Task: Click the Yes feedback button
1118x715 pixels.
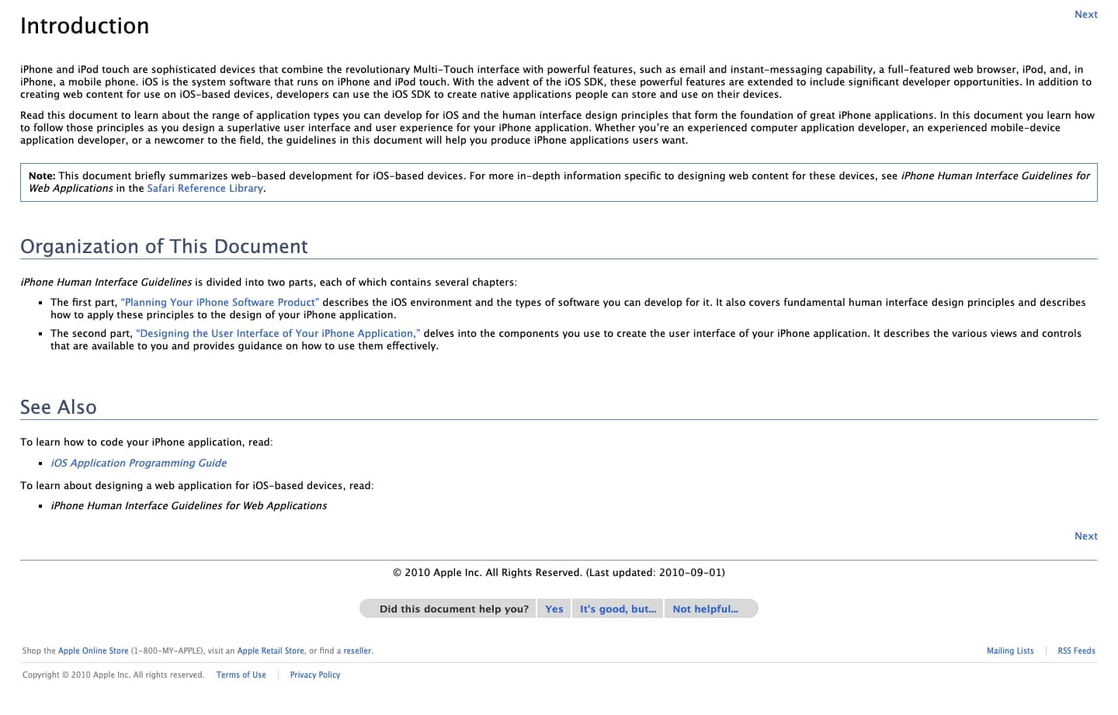Action: tap(554, 609)
